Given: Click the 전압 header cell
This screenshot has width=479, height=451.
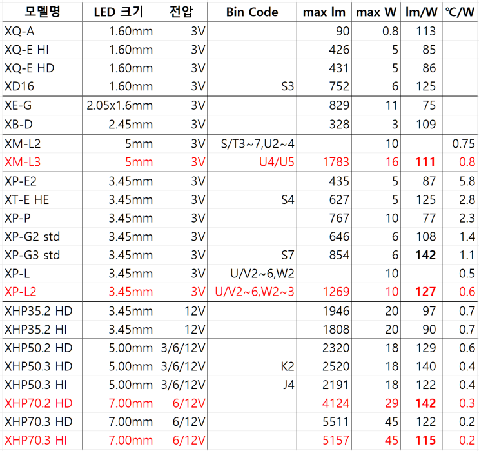Looking at the screenshot, I should point(181,12).
